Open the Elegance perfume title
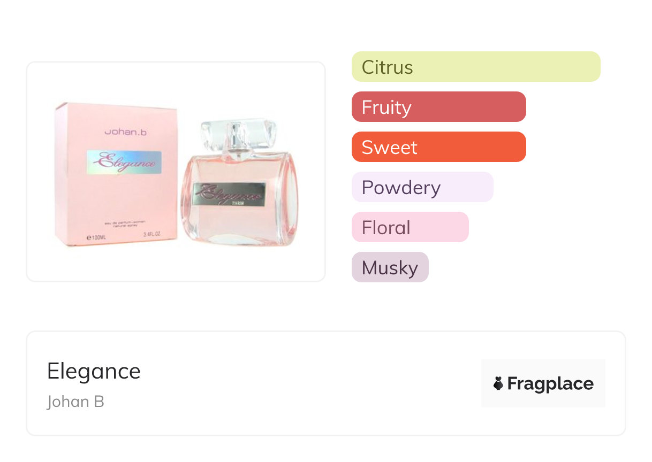652x462 pixels. click(94, 371)
